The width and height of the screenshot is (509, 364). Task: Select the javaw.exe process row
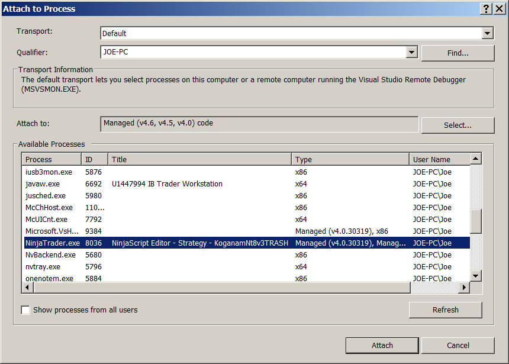[247, 184]
